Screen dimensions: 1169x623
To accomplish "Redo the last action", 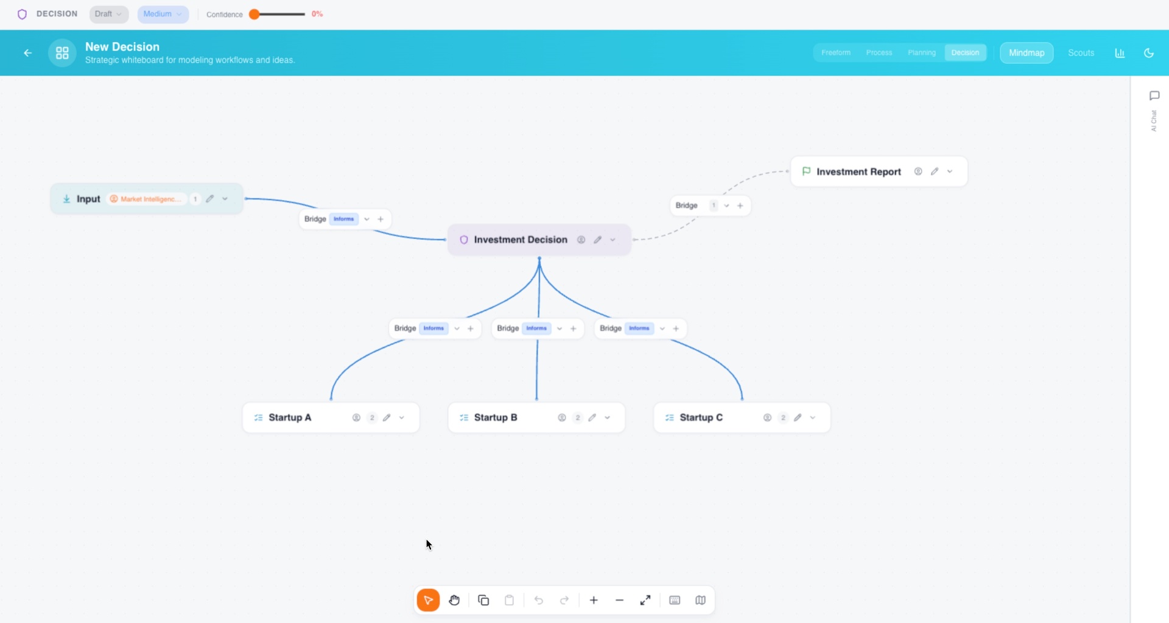I will 564,600.
